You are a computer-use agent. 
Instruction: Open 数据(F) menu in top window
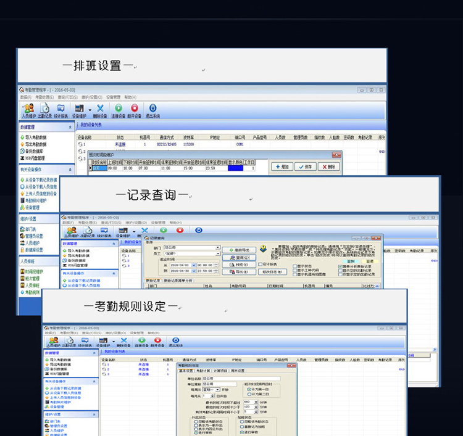click(x=26, y=97)
